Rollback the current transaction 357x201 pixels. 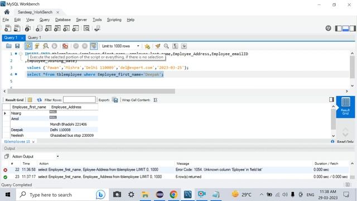[85, 46]
